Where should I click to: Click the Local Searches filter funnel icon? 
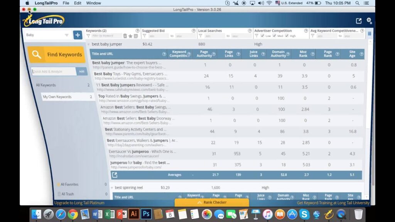[201, 36]
